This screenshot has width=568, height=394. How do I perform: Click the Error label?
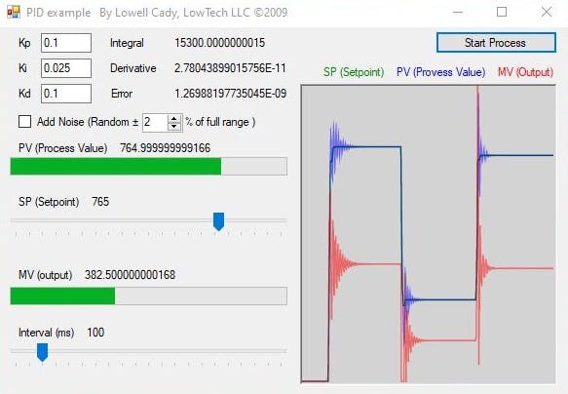(x=122, y=94)
